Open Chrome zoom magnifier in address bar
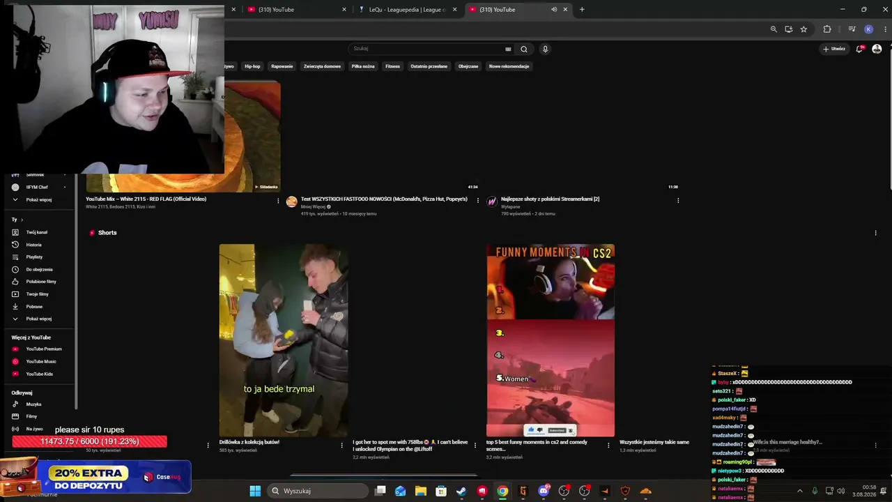Viewport: 892px width, 502px height. tap(774, 29)
